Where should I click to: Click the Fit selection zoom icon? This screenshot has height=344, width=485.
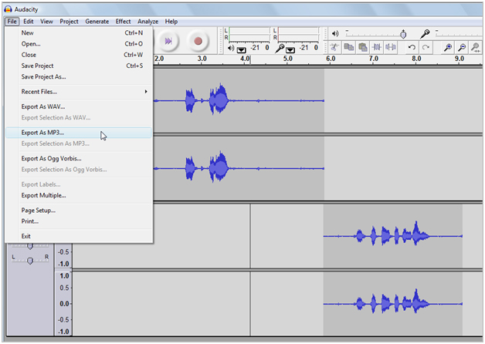click(x=476, y=47)
